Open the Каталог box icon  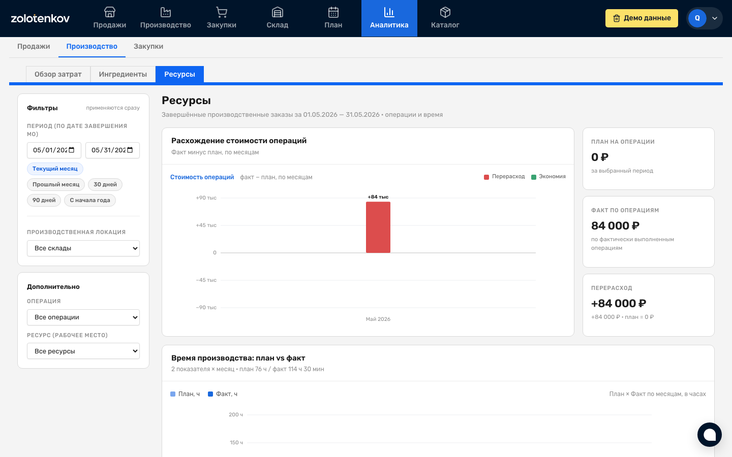(445, 12)
